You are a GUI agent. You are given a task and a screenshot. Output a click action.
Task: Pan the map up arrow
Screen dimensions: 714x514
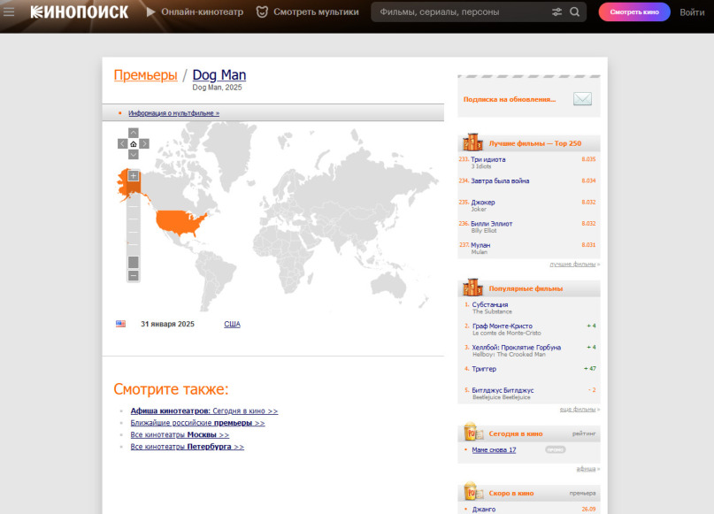(x=134, y=133)
